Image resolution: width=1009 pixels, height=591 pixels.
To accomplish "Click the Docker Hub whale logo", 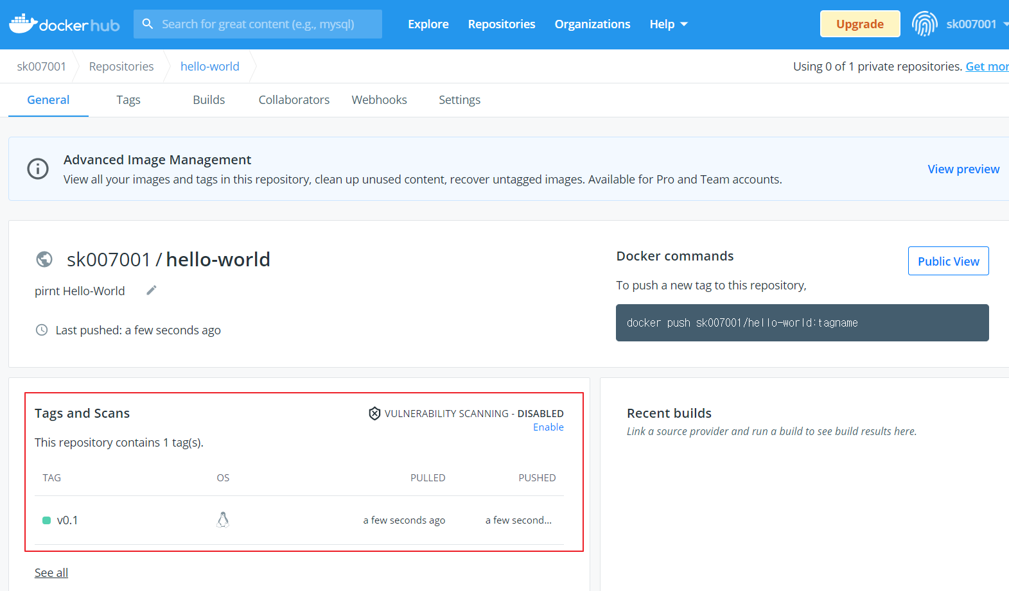I will pyautogui.click(x=64, y=24).
